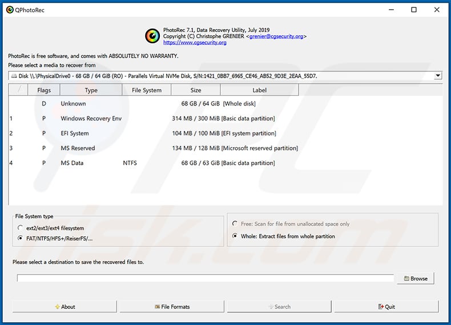
Task: Click the PhotoRec eye logo icon
Action: pos(152,36)
